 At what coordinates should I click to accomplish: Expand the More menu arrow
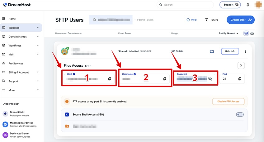[38, 90]
